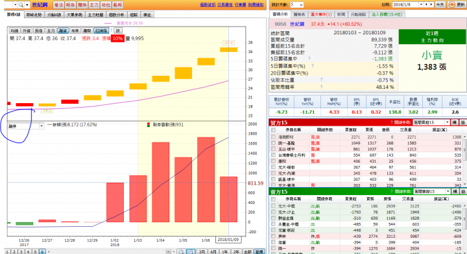467x254 pixels.
Task: Click the 今天 button
Action: coord(440,5)
